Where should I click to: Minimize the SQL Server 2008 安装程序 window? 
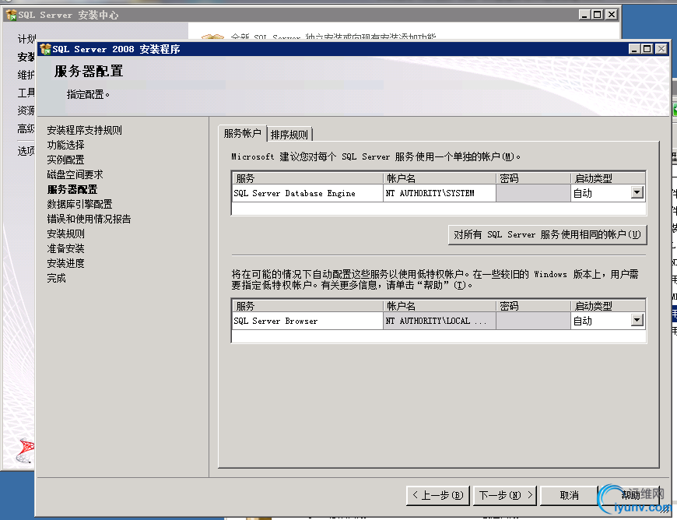tap(634, 49)
